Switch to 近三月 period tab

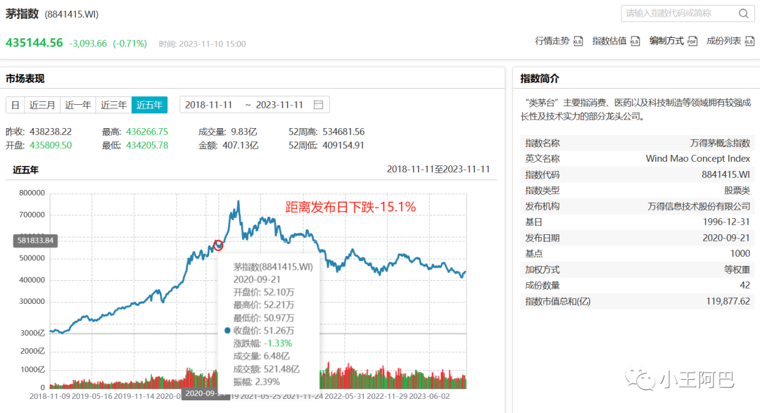pyautogui.click(x=42, y=105)
